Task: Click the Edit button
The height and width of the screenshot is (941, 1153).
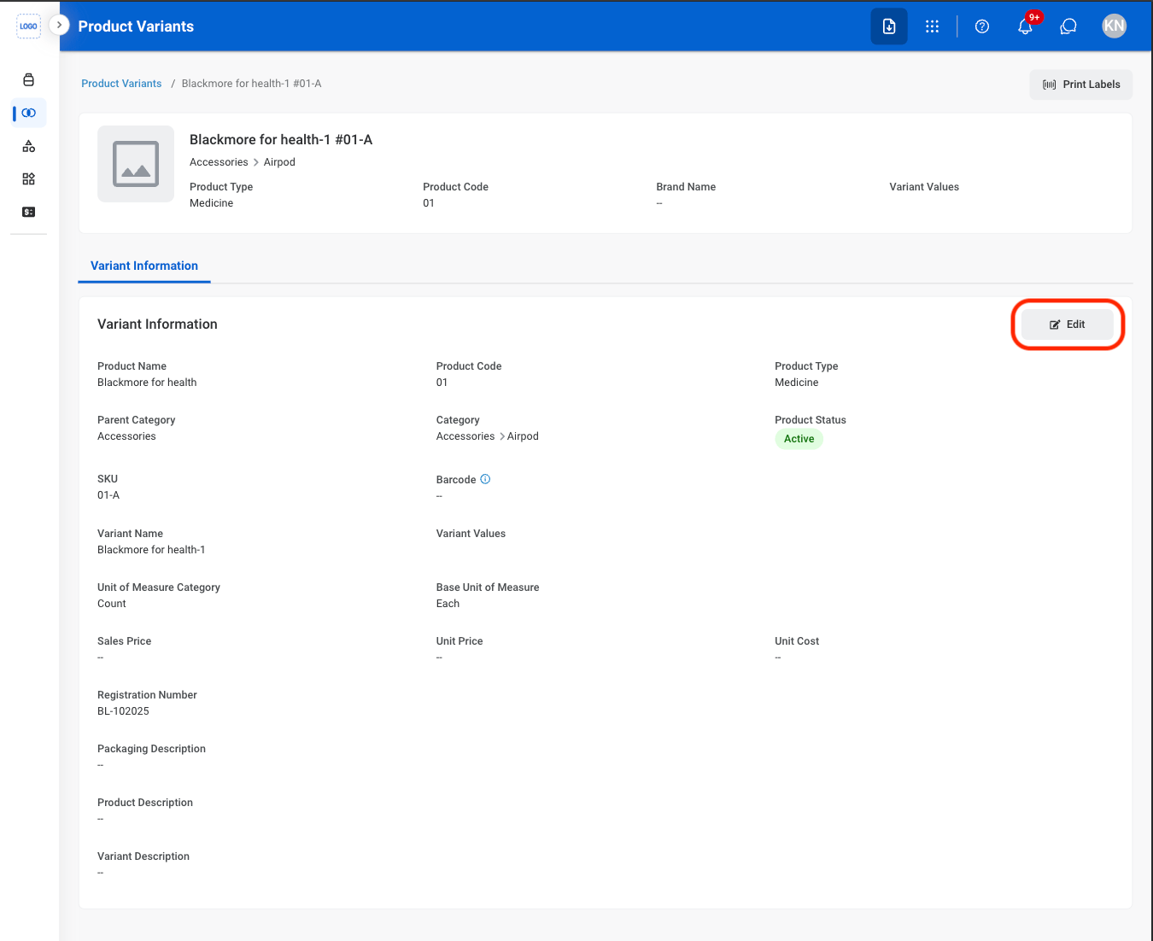Action: [1068, 324]
